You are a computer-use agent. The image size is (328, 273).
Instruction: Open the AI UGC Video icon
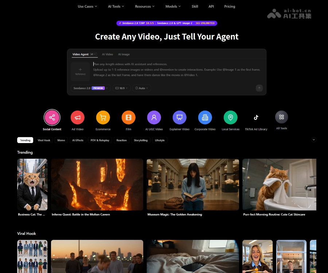154,117
